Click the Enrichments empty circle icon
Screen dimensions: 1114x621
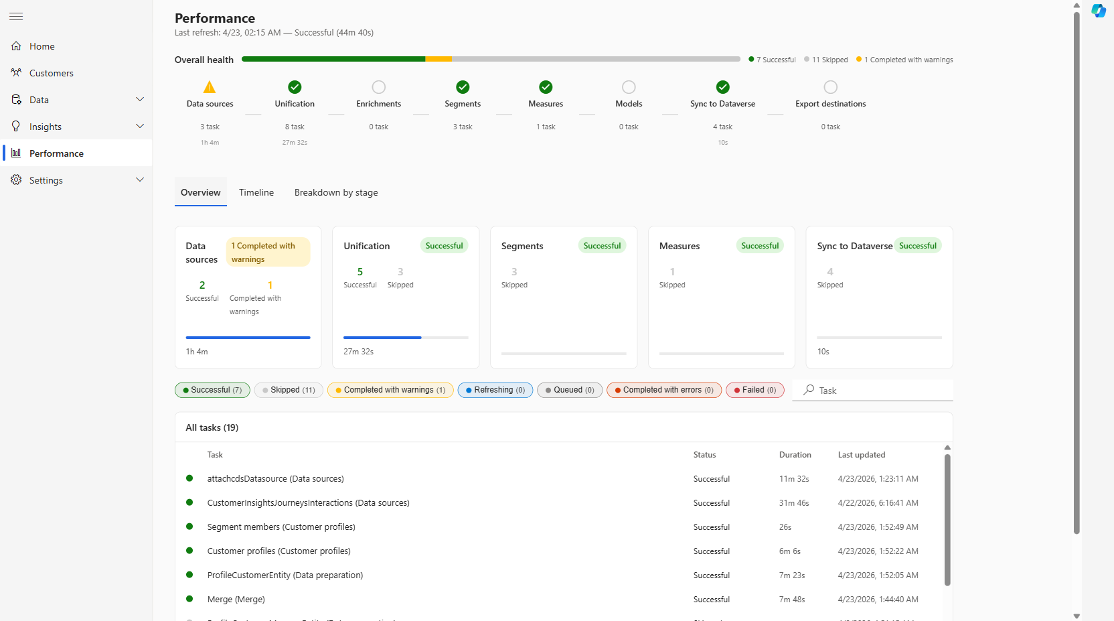[x=379, y=87]
